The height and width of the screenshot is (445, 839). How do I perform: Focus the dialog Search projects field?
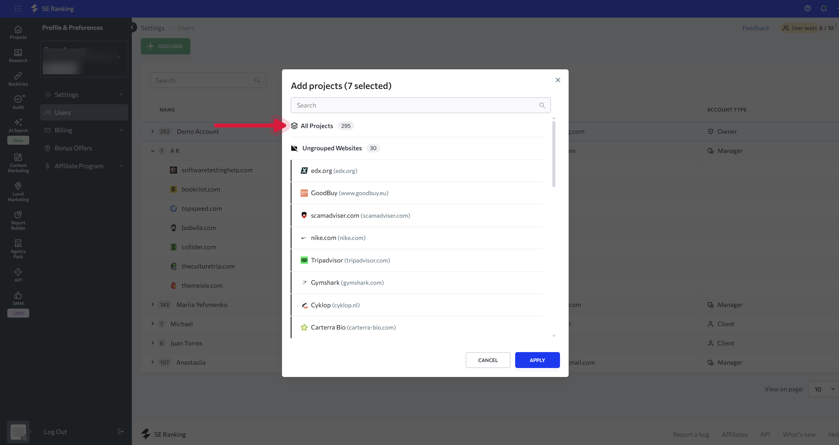click(420, 105)
